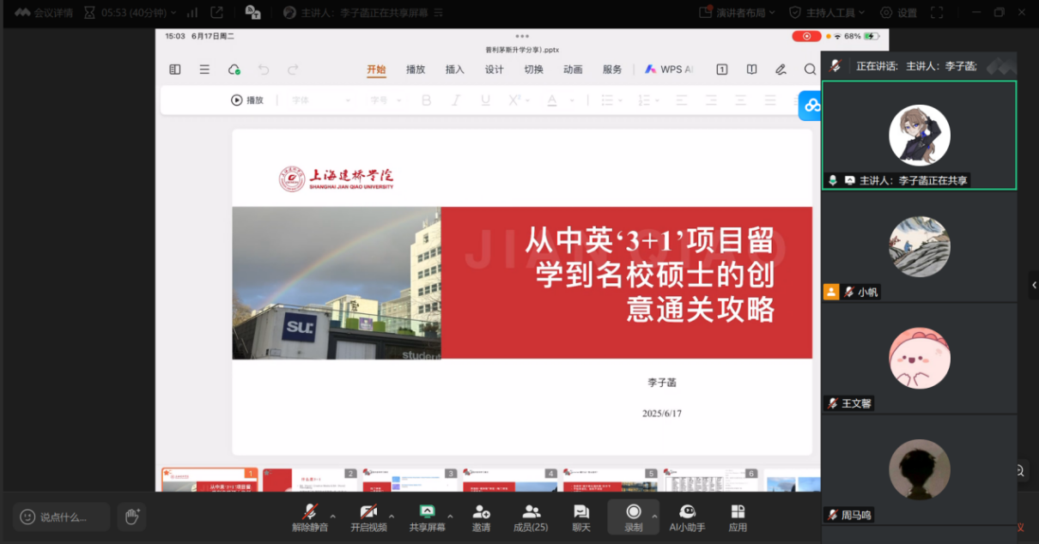Image resolution: width=1039 pixels, height=544 pixels.
Task: Click the 说点什么 chat input field
Action: pyautogui.click(x=62, y=517)
